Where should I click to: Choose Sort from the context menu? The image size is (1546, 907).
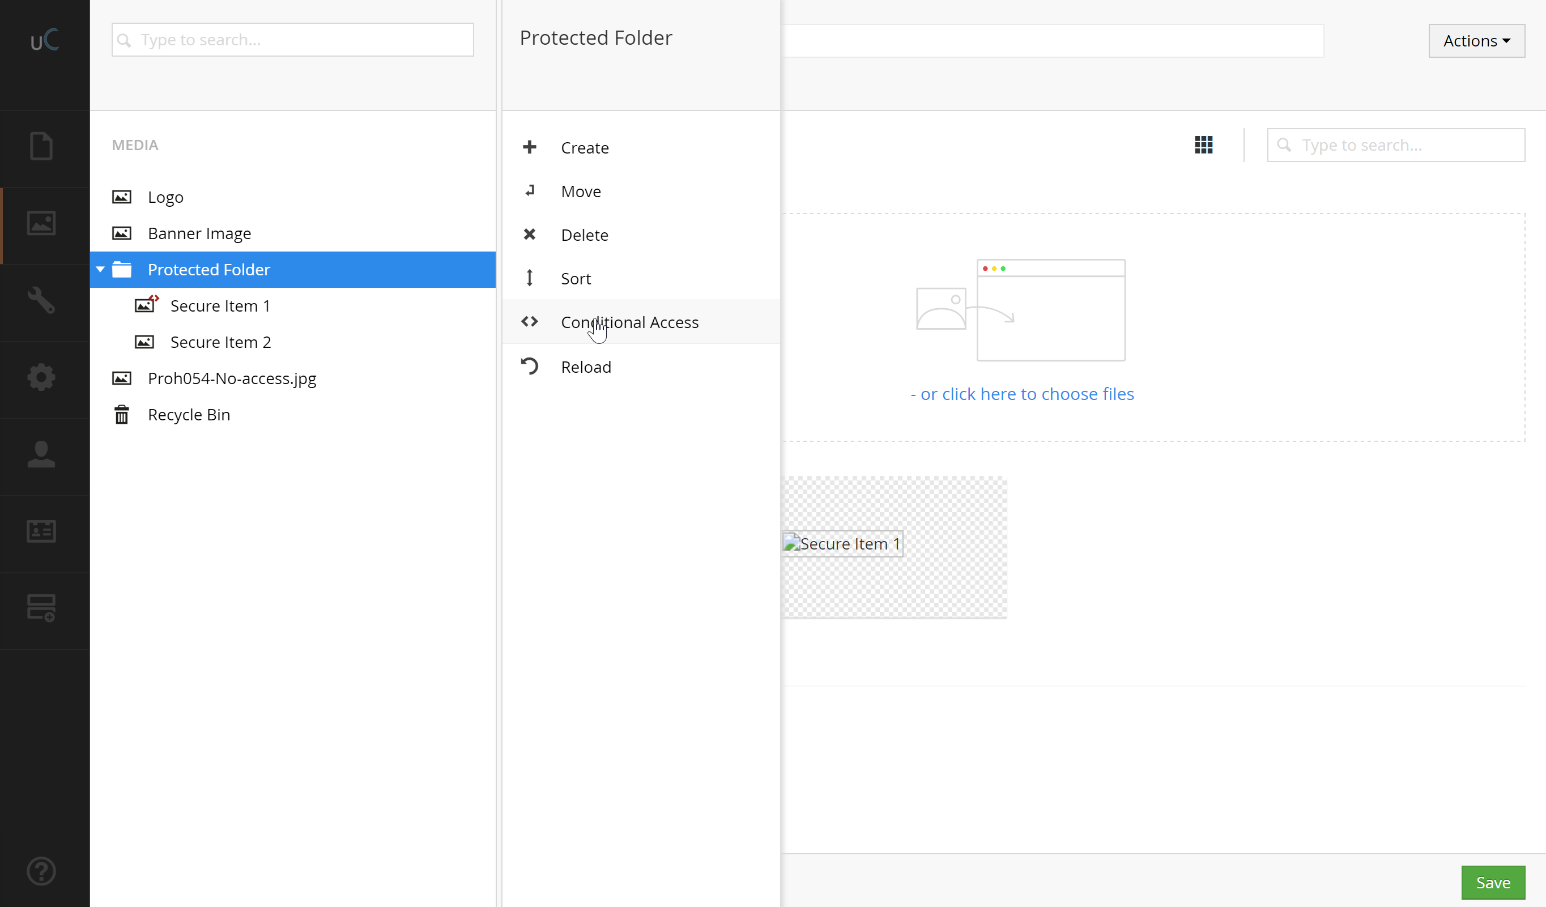pyautogui.click(x=641, y=278)
